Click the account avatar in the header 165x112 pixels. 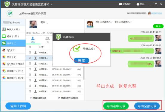pos(149,13)
